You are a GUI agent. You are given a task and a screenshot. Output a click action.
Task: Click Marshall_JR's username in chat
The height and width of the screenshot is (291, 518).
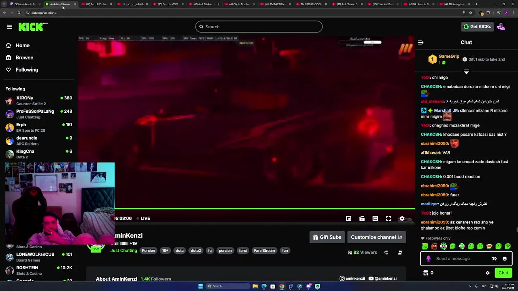coord(446,111)
